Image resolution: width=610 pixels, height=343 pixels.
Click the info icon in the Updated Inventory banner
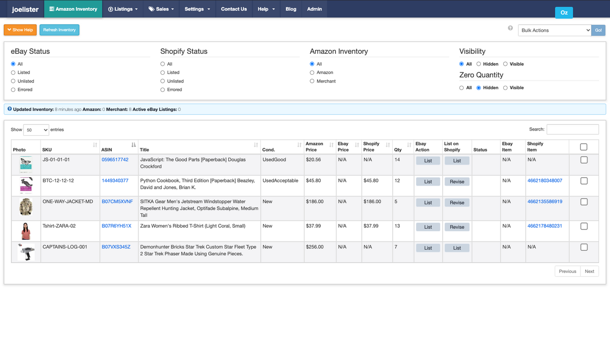pyautogui.click(x=9, y=109)
